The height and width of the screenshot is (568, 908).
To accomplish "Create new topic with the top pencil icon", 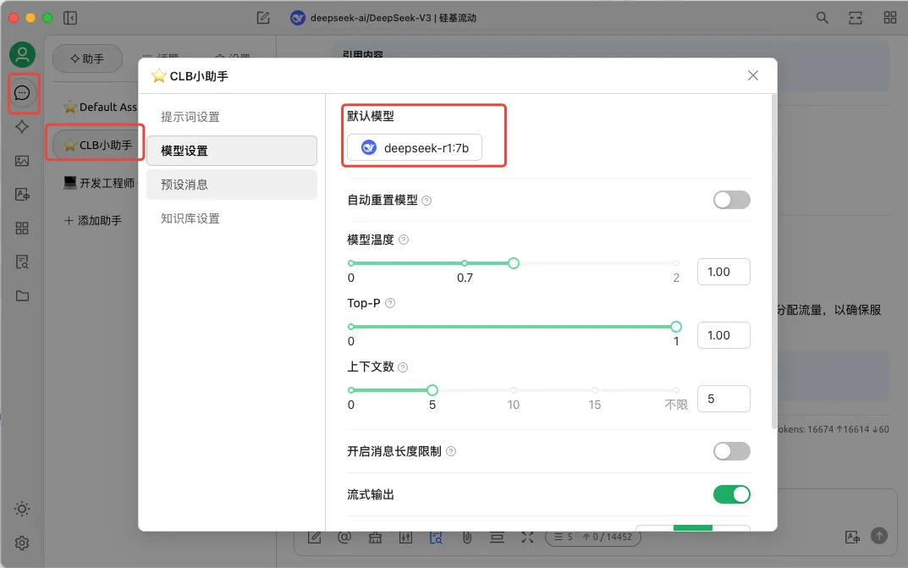I will click(263, 18).
